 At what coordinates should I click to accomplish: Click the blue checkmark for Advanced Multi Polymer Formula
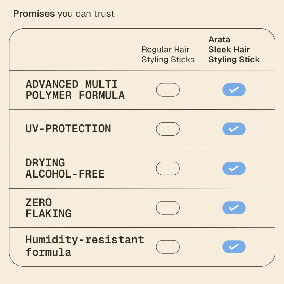[234, 90]
